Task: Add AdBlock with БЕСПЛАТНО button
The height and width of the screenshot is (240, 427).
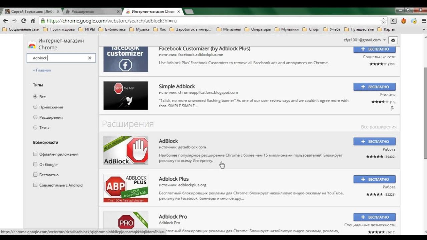Action: [374, 141]
